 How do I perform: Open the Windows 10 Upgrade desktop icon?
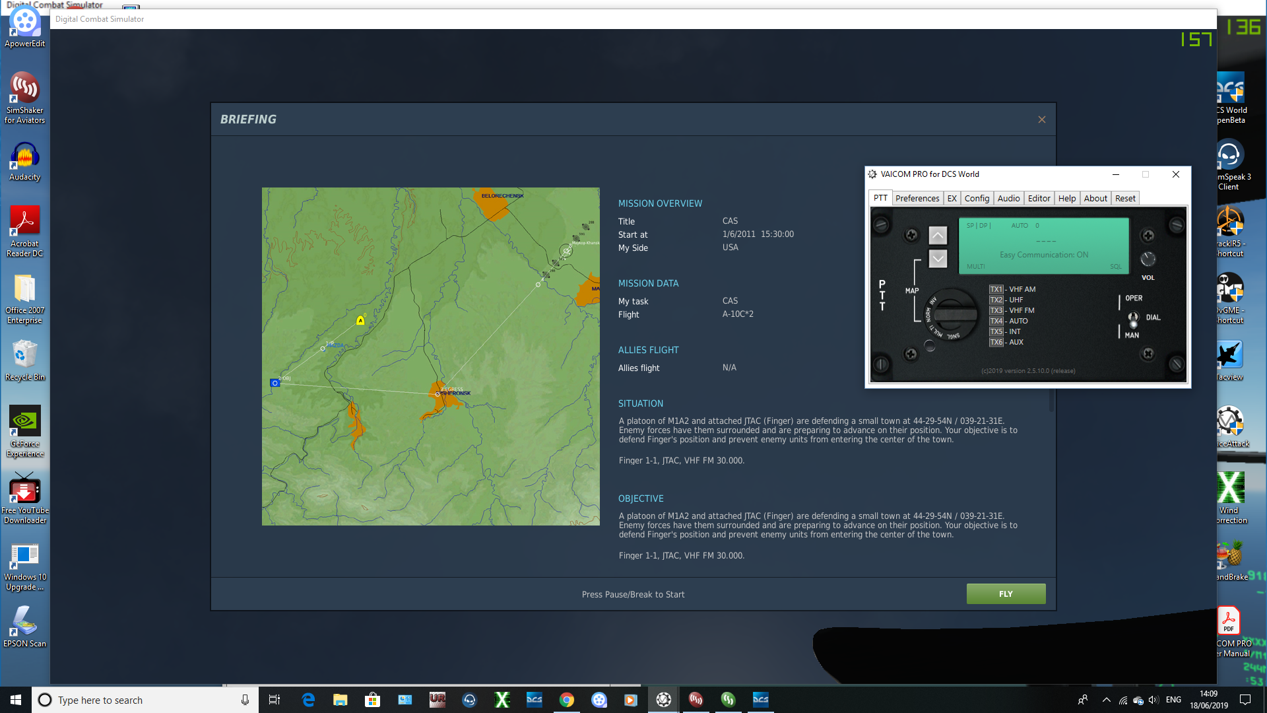(25, 566)
